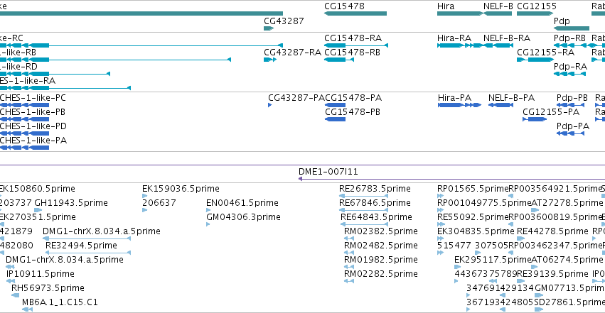Click the CG12155 gene bar
605x313 pixels.
coord(535,13)
